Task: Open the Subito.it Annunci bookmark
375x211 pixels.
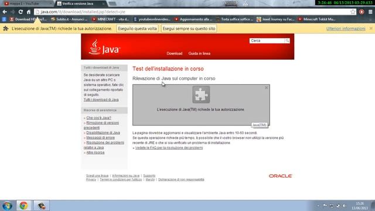Action: [69, 19]
